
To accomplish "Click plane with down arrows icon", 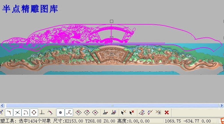I will pyautogui.click(x=142, y=113).
